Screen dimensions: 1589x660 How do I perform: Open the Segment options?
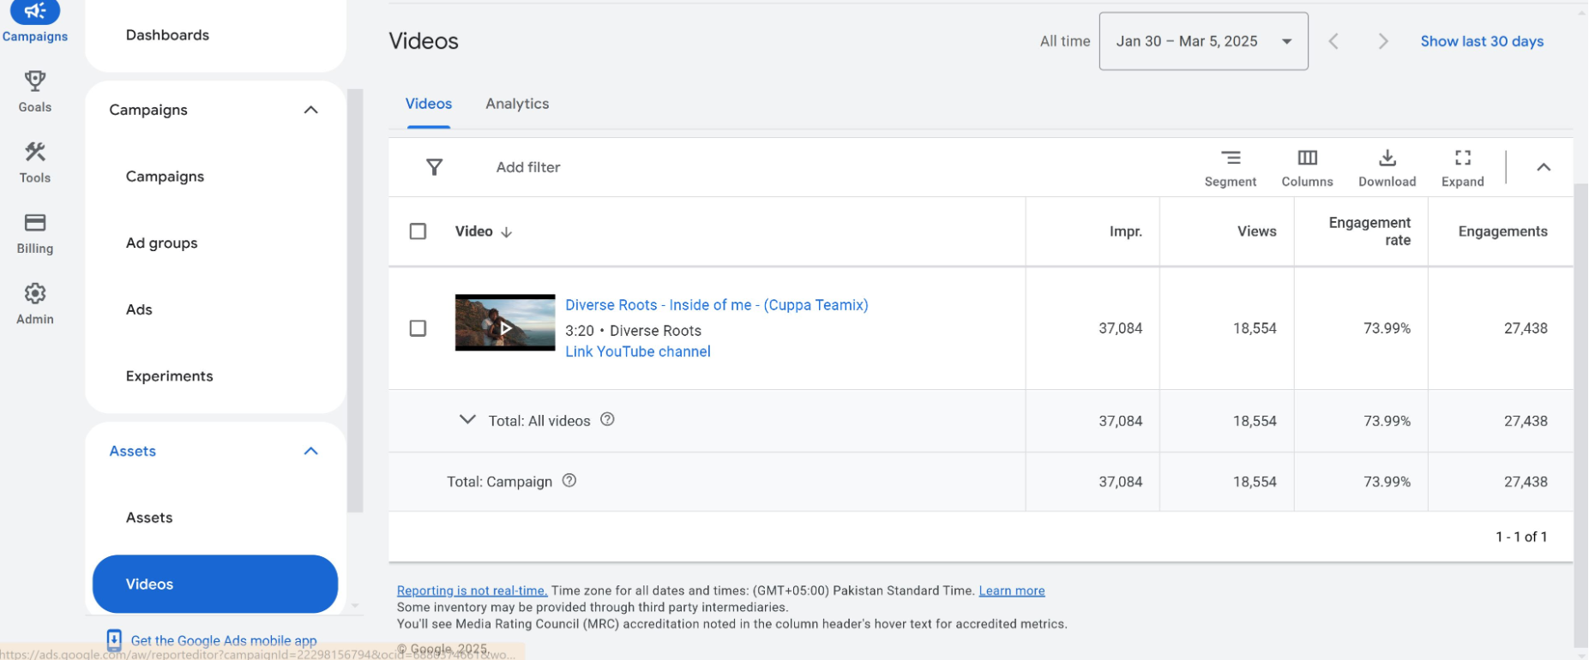point(1230,168)
